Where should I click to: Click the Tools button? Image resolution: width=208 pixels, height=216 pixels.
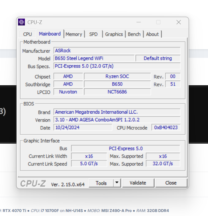(x=101, y=183)
